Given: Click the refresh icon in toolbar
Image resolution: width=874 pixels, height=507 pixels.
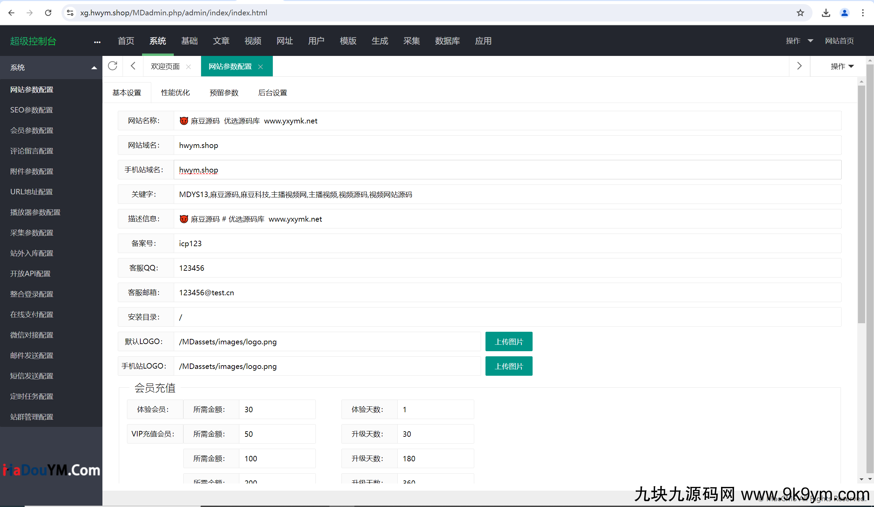Looking at the screenshot, I should click(x=112, y=66).
